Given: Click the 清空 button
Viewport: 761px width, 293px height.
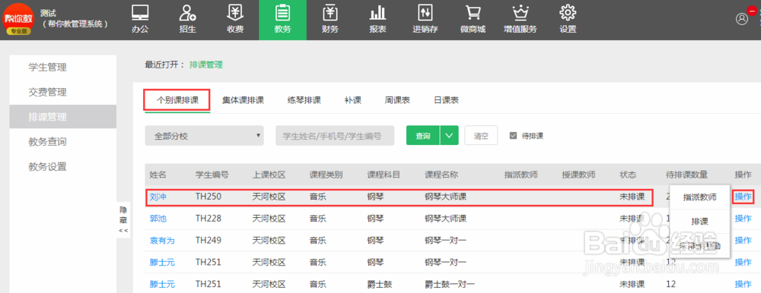Looking at the screenshot, I should pyautogui.click(x=481, y=136).
